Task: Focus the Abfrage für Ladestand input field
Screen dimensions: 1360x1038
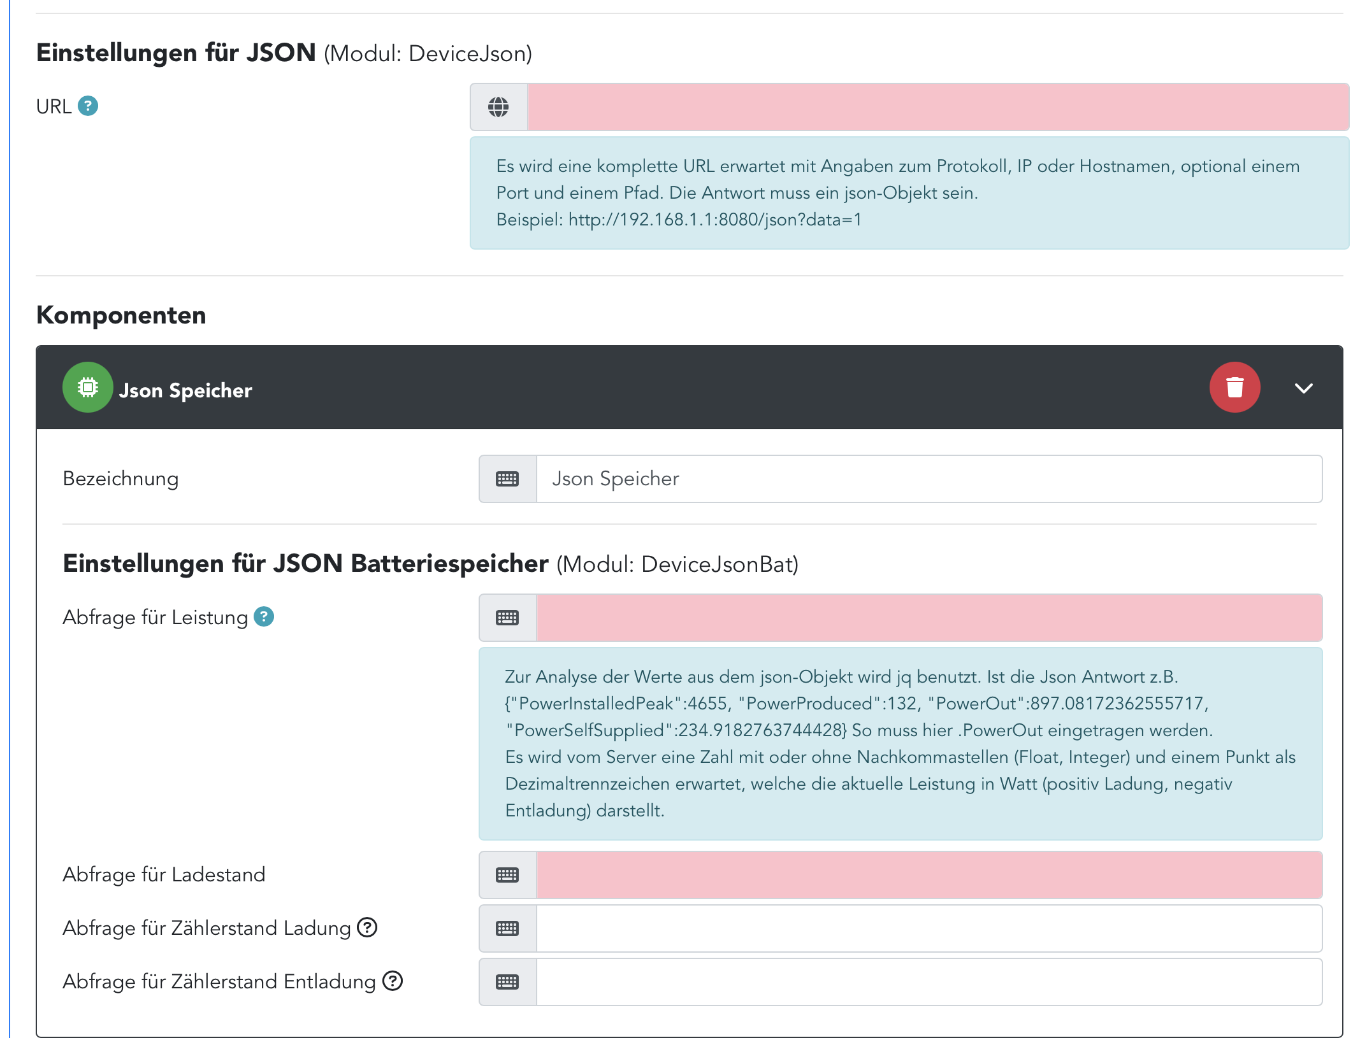Action: tap(929, 875)
